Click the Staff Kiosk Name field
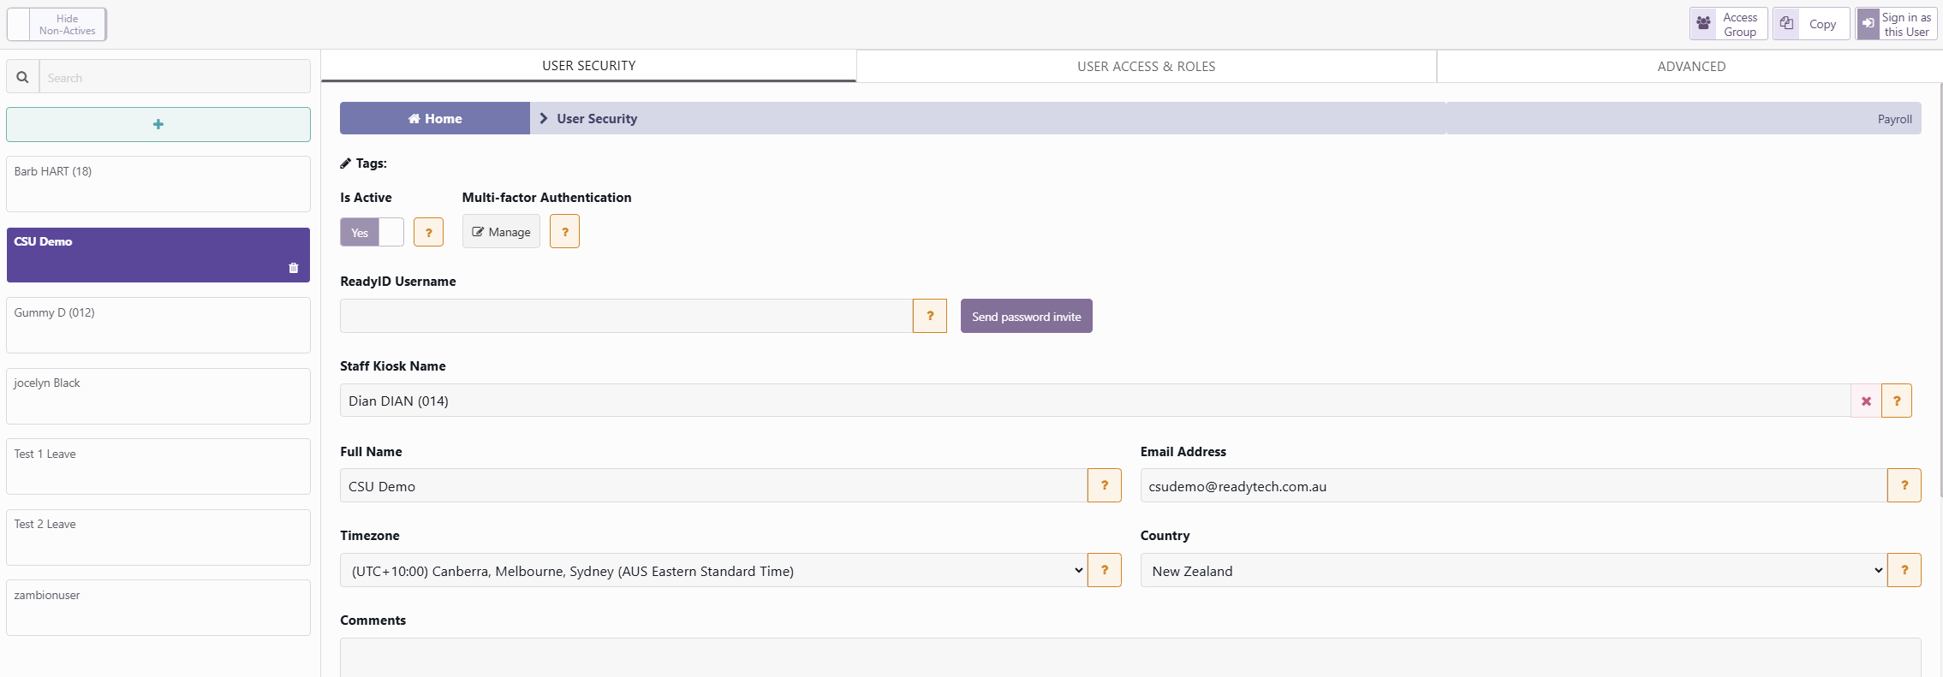 [1095, 401]
